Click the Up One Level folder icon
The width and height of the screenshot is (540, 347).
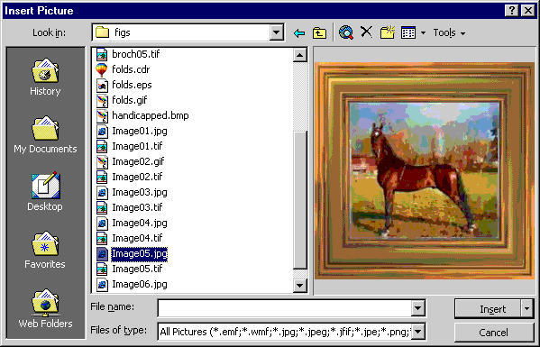pyautogui.click(x=319, y=33)
